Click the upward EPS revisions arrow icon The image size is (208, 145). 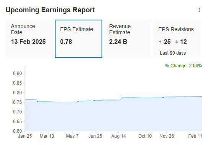[x=160, y=42]
